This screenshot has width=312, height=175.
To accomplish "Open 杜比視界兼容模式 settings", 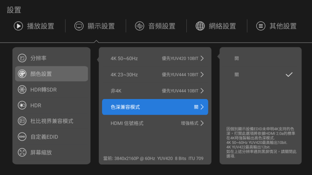I will (x=51, y=121).
